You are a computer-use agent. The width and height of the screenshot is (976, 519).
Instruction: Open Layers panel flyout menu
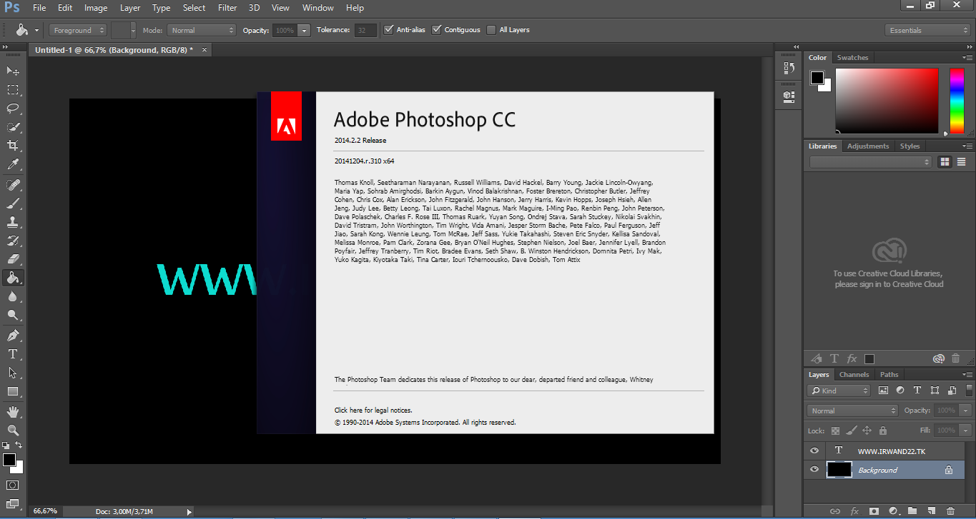tap(967, 374)
